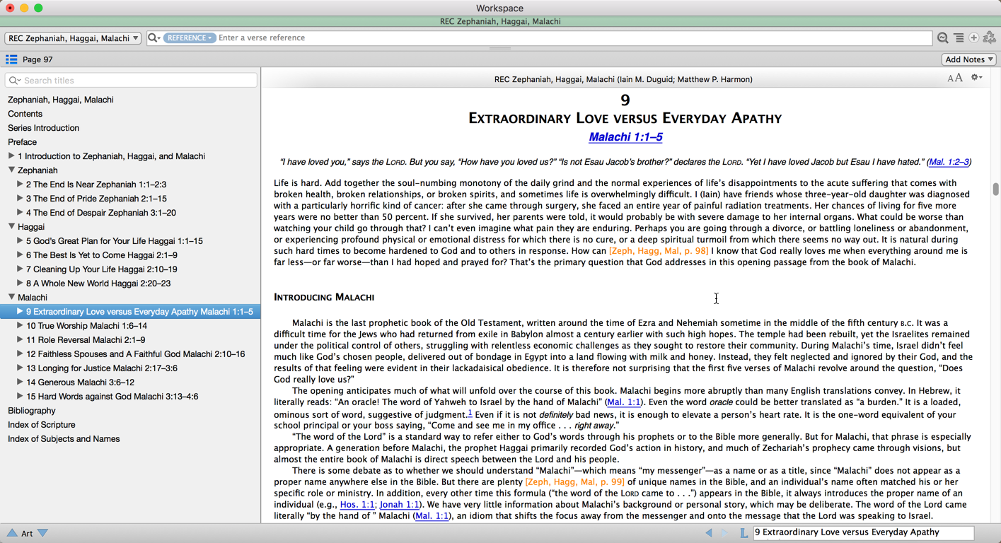Select Bibliography in the sidebar

pyautogui.click(x=31, y=411)
